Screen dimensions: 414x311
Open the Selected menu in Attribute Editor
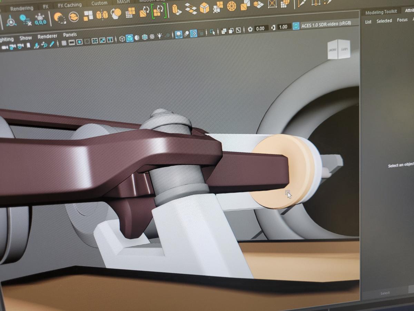click(384, 21)
